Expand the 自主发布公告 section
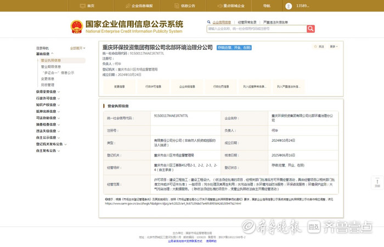Image resolution: width=384 pixels, height=247 pixels. [48, 151]
